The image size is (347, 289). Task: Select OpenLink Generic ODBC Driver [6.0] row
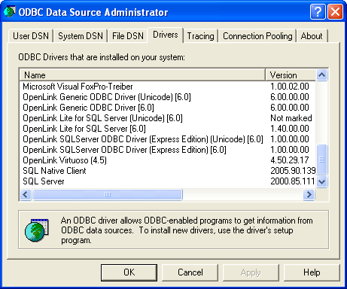coord(88,108)
